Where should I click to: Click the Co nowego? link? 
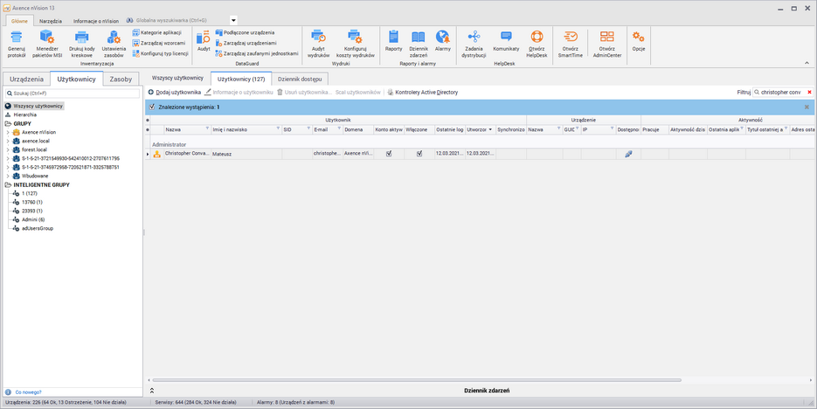[28, 392]
